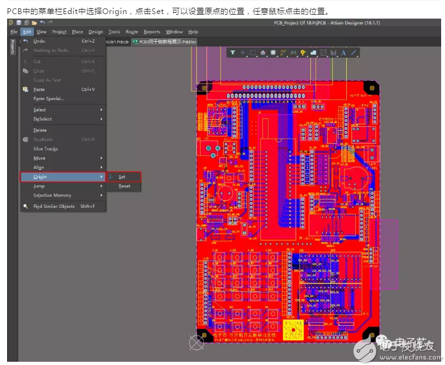
Task: Choose the Snap/Move crosshair tool icon
Action: [242, 53]
